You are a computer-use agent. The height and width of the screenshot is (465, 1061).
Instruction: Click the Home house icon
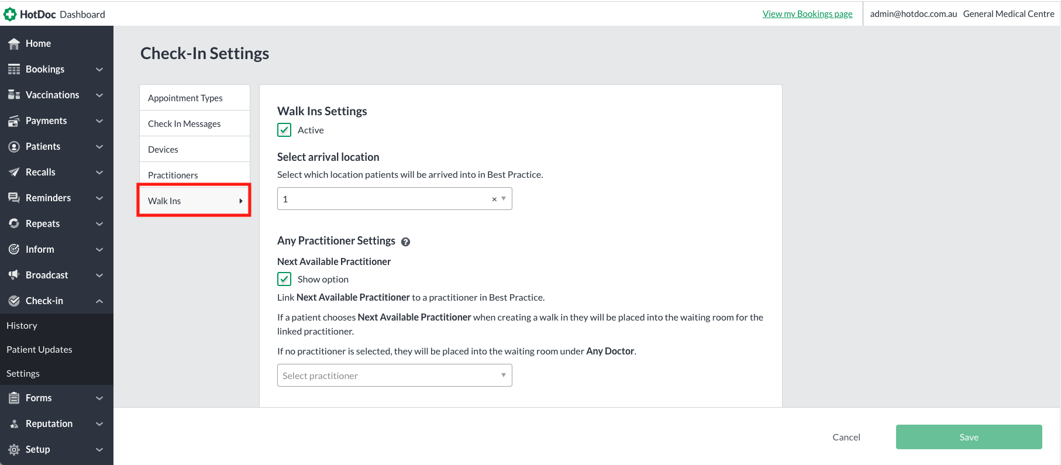(x=14, y=44)
